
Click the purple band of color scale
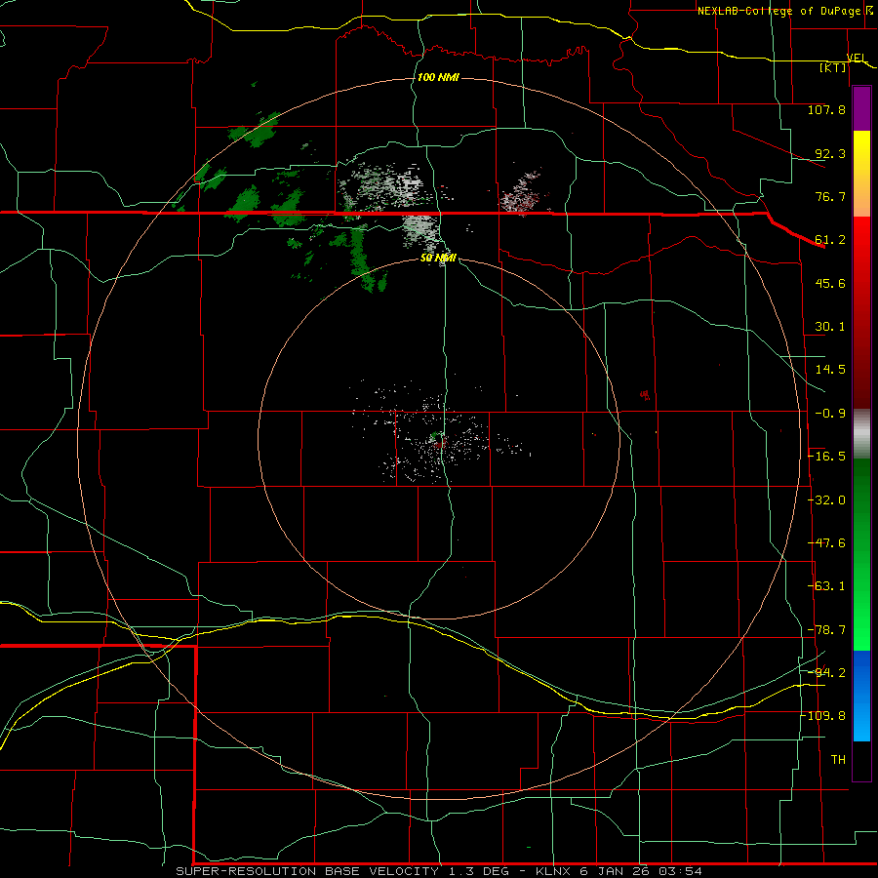click(861, 109)
